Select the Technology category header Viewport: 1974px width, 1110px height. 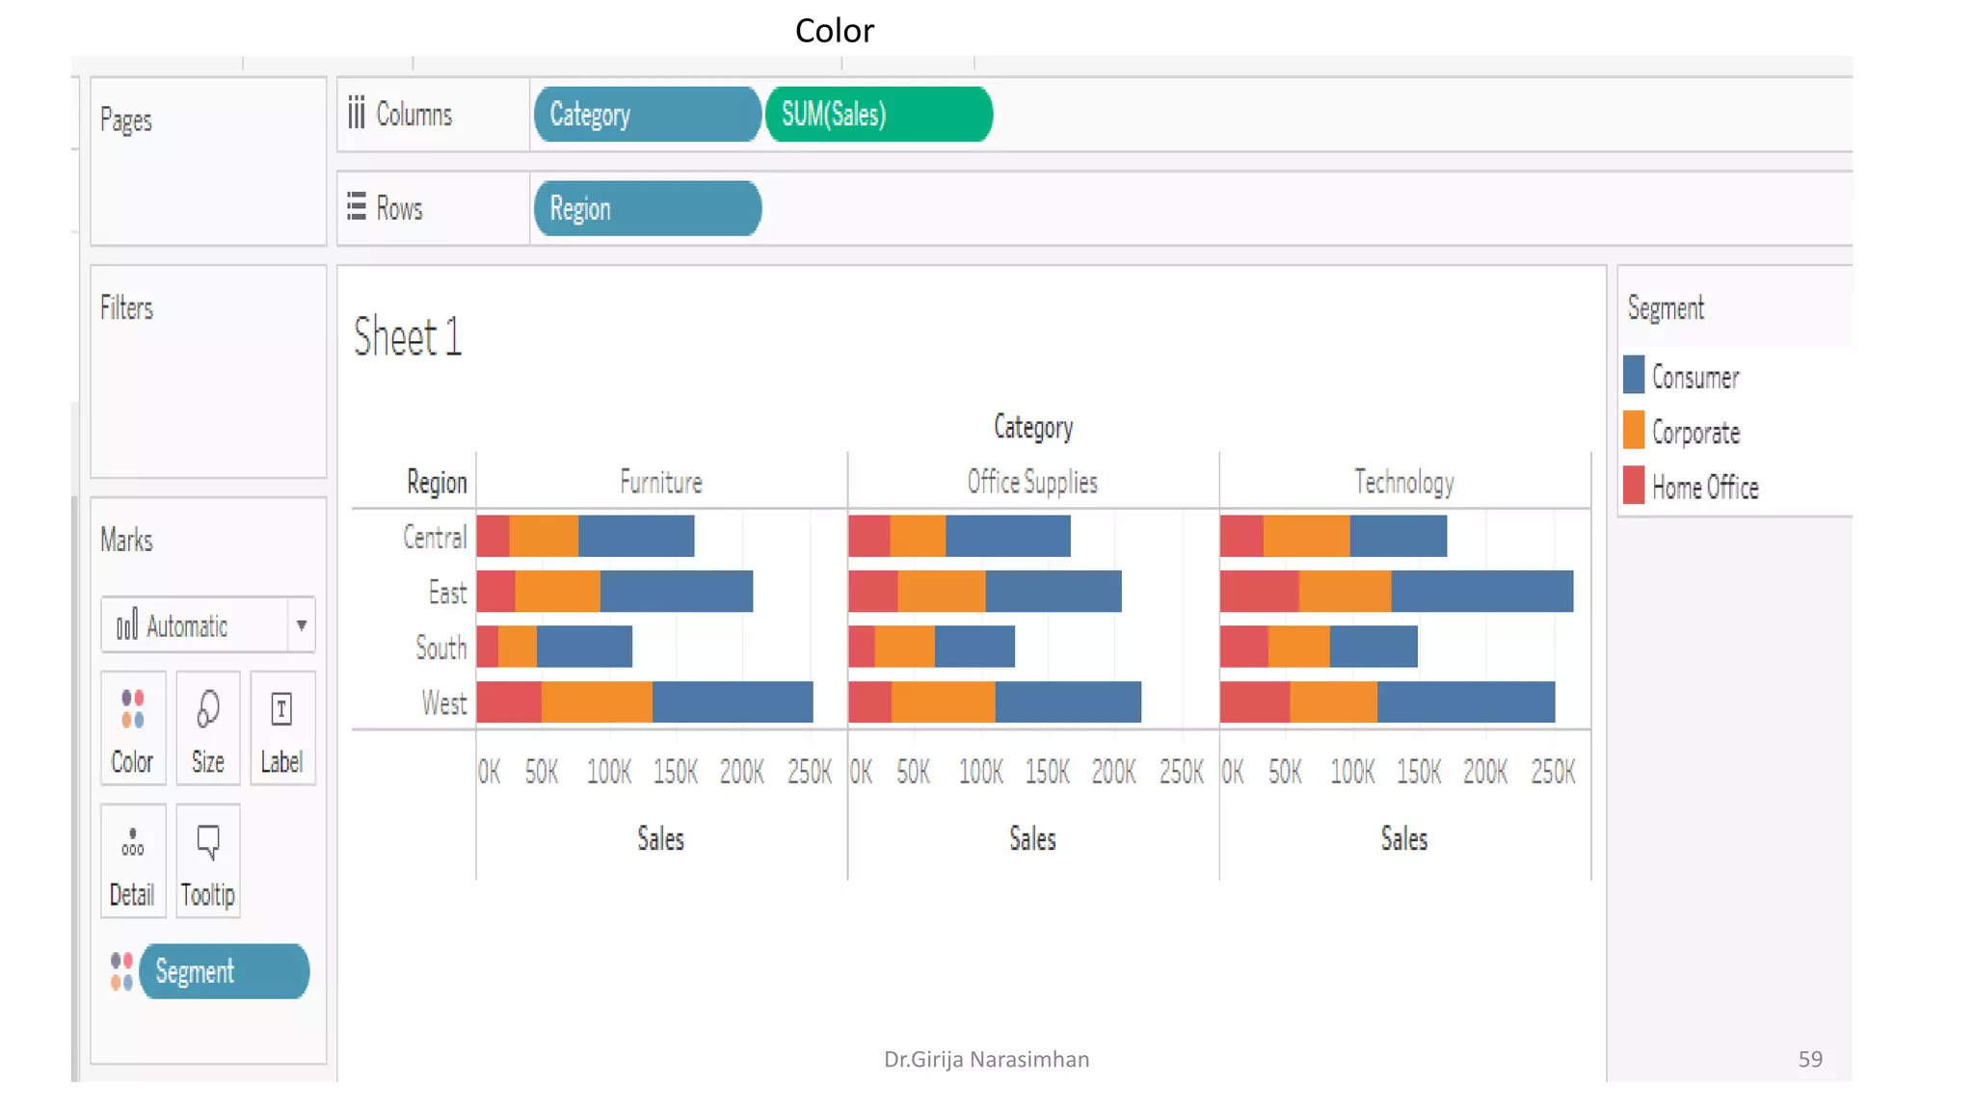click(x=1403, y=482)
